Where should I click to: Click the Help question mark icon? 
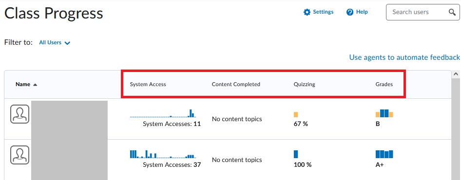point(349,12)
